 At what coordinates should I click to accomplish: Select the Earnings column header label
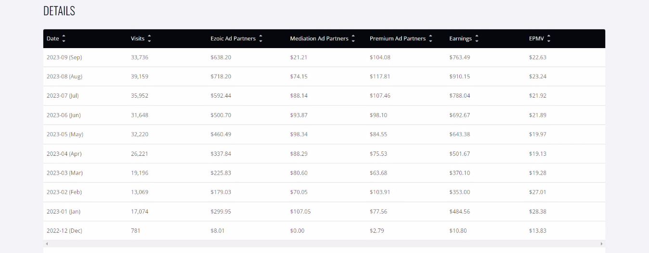[x=460, y=38]
